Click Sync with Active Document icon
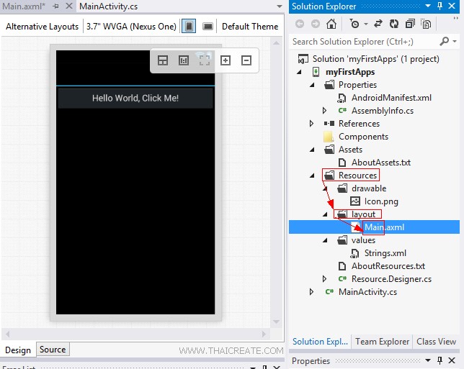 (378, 24)
